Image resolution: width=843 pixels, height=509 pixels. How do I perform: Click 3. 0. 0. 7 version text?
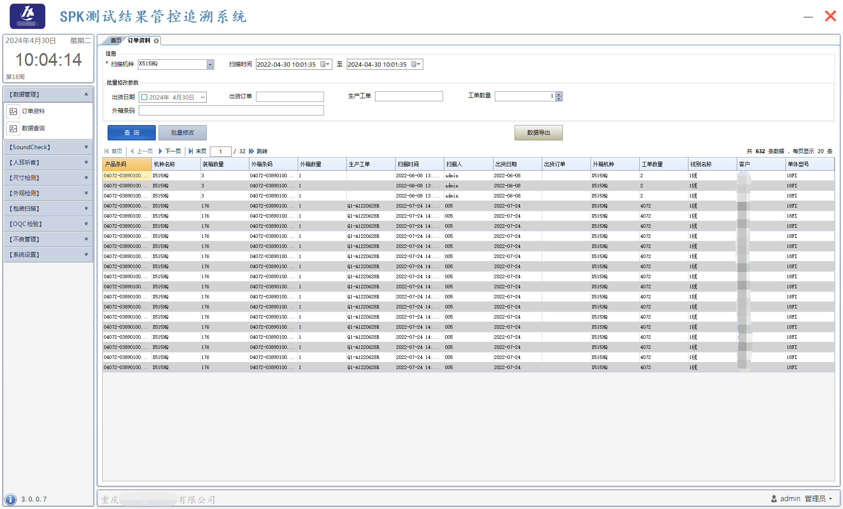(34, 499)
